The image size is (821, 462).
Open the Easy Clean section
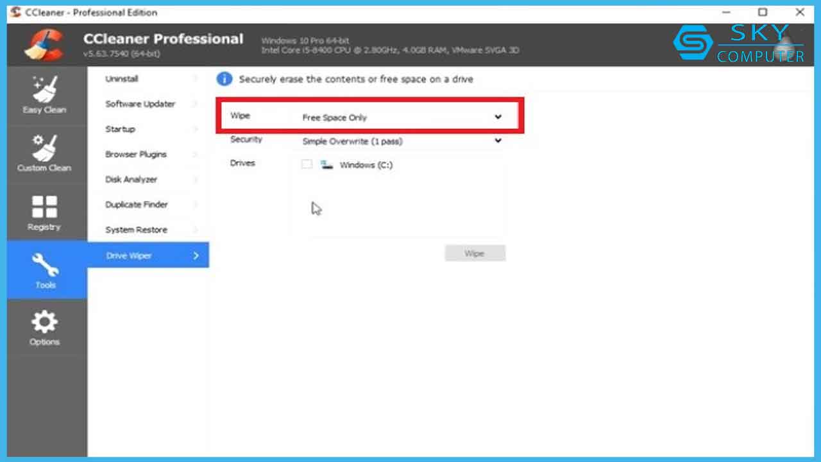coord(44,95)
